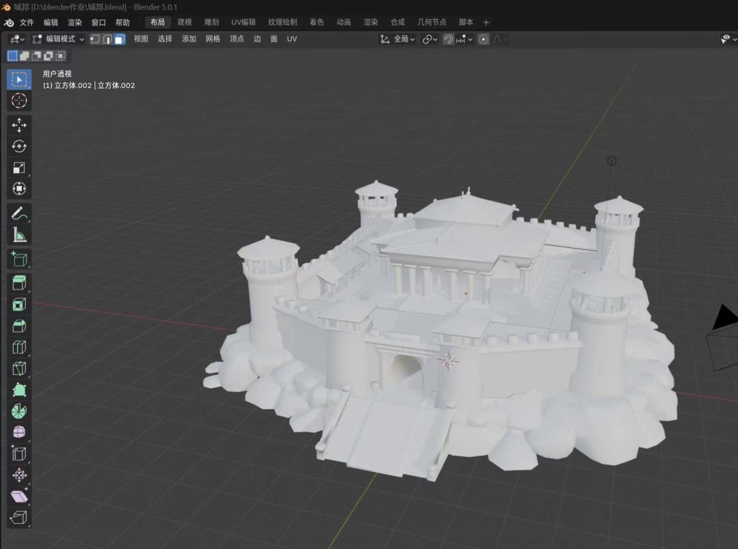The height and width of the screenshot is (549, 738).
Task: Activate the Loop Cut tool
Action: [19, 347]
